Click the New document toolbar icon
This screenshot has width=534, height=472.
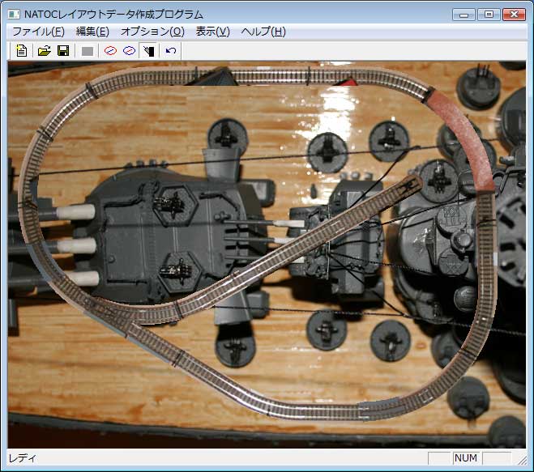pos(21,51)
